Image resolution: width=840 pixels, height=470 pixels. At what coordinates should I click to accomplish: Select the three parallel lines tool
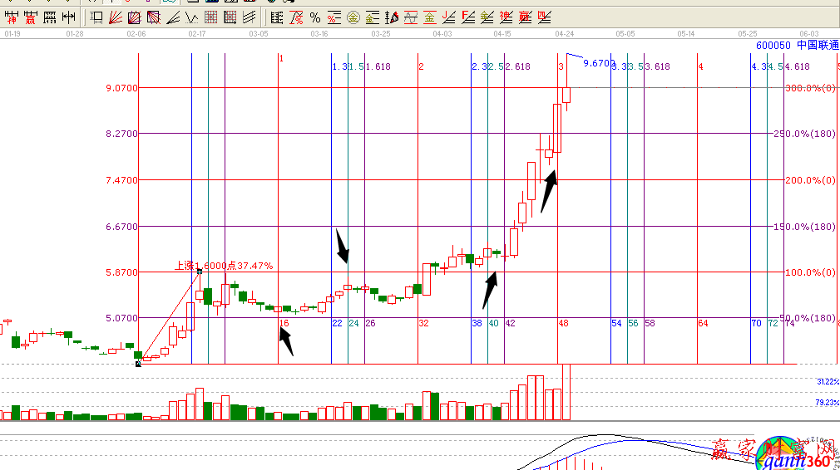pyautogui.click(x=249, y=17)
